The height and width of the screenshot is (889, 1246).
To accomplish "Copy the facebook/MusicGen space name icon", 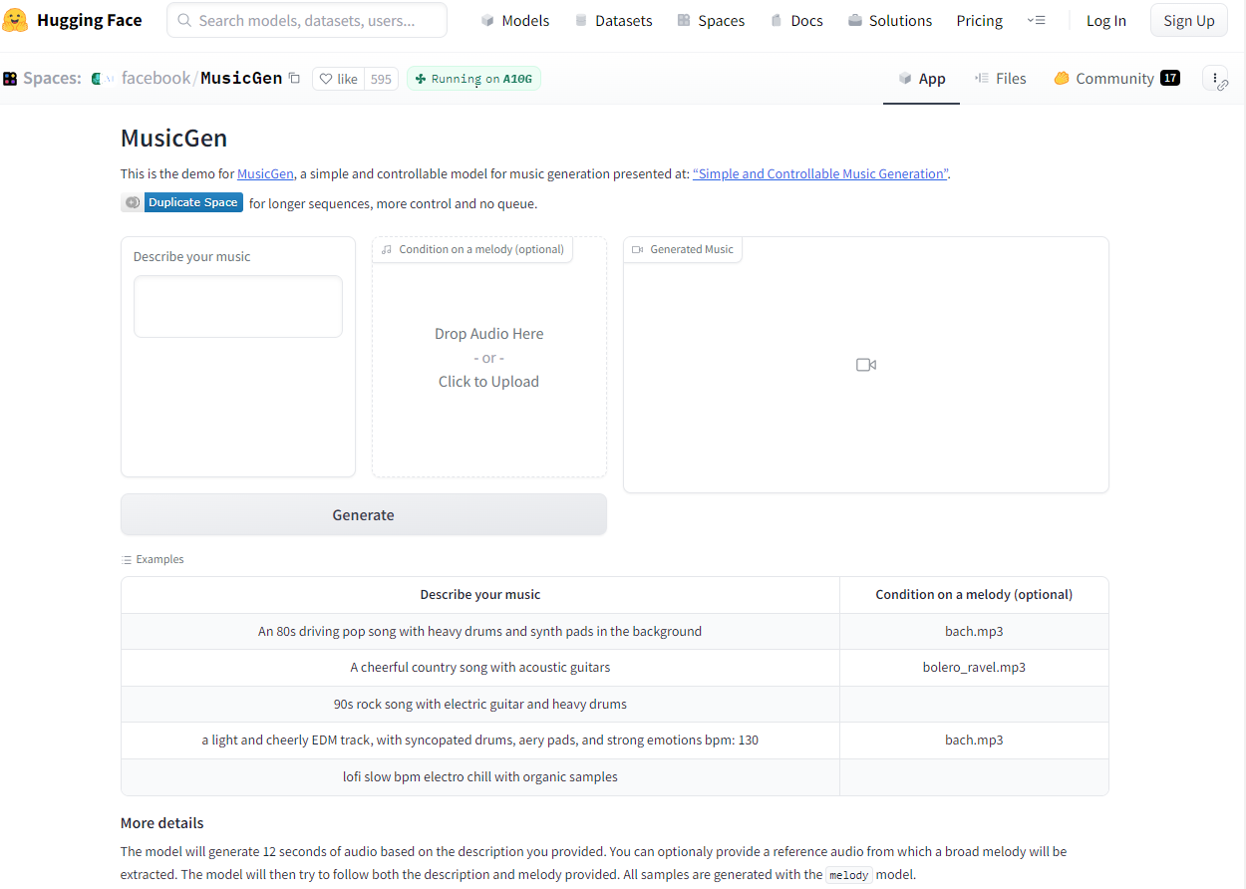I will pyautogui.click(x=294, y=78).
